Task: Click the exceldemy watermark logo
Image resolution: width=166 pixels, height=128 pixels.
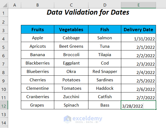Action: 83,119
